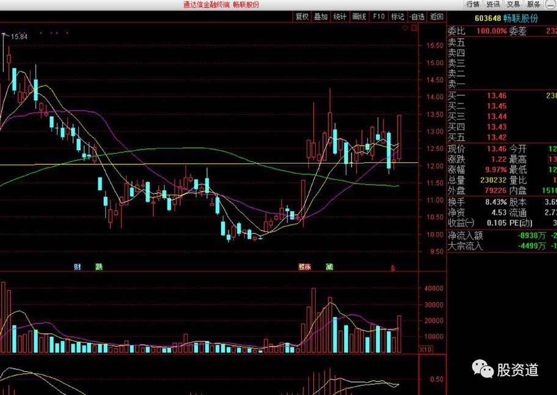Select the 15.84 high price label
557x395 pixels.
19,37
